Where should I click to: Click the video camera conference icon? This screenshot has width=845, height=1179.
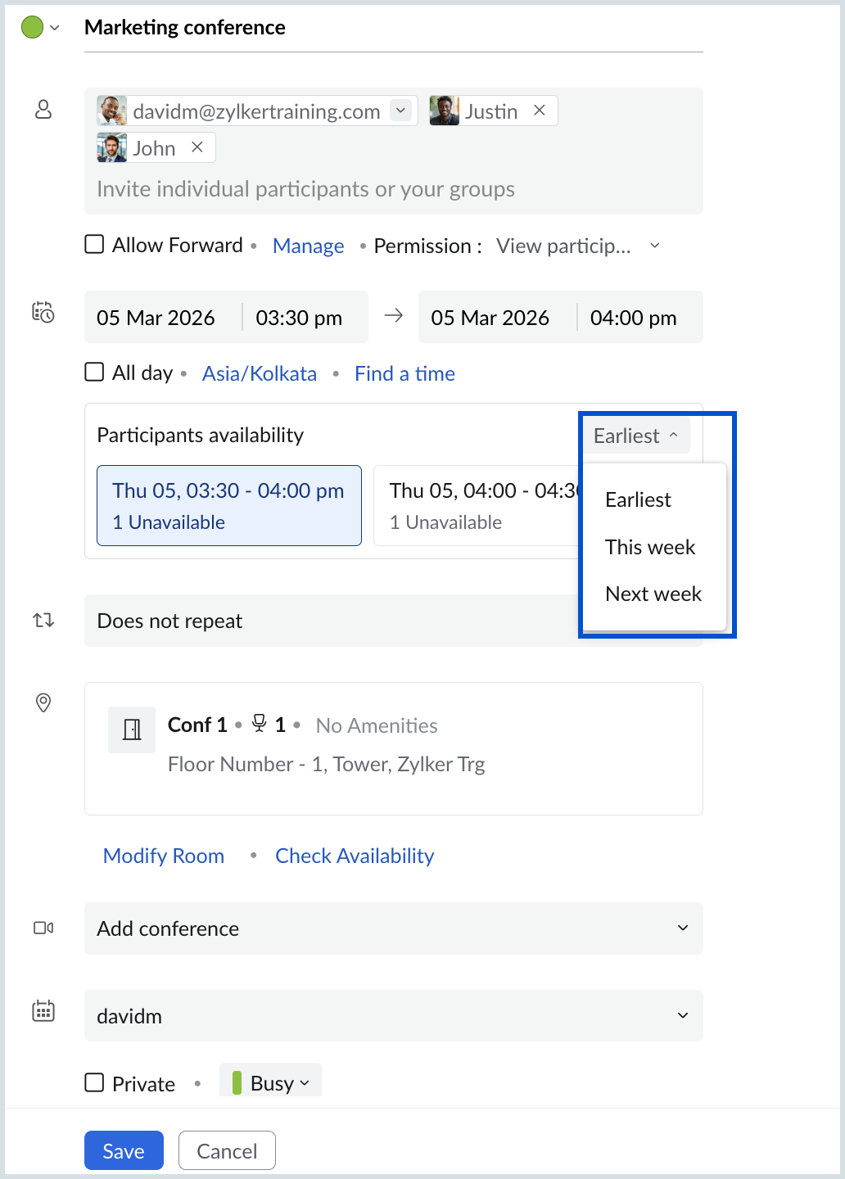(x=43, y=927)
